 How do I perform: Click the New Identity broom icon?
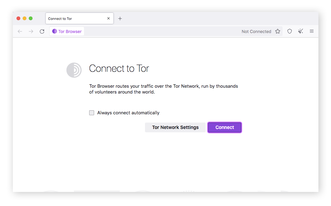pyautogui.click(x=301, y=31)
